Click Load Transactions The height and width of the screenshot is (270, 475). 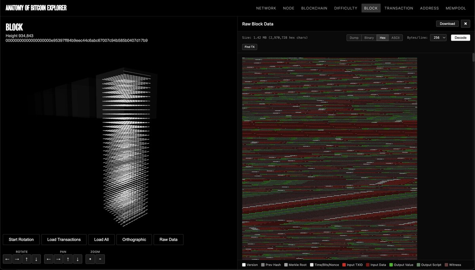coord(64,240)
